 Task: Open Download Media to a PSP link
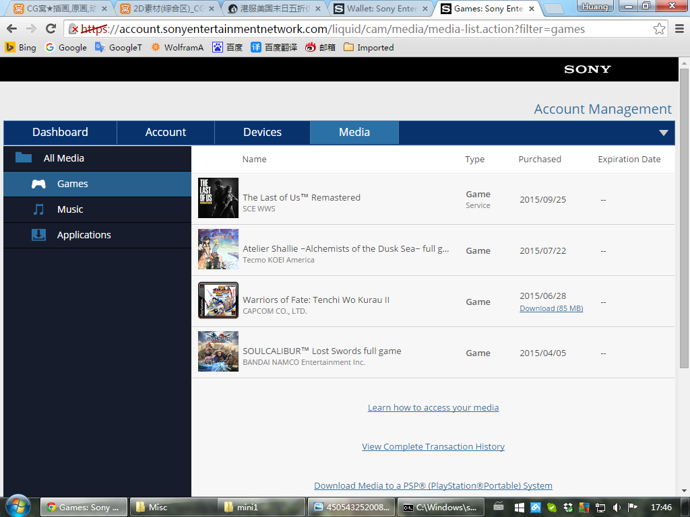point(433,486)
